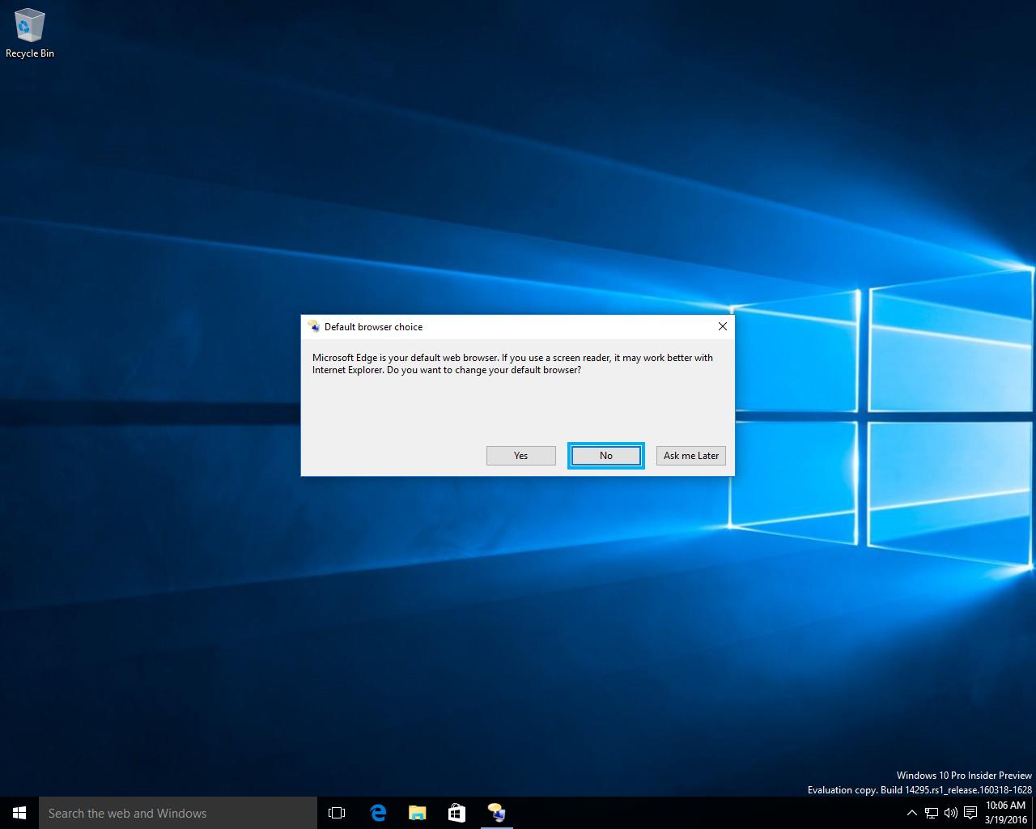Show hidden system tray icons
This screenshot has width=1036, height=829.
(911, 813)
